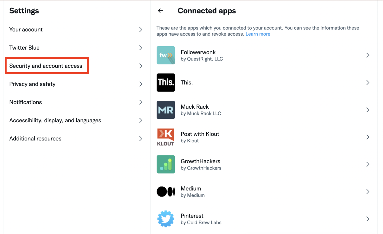The image size is (383, 234).
Task: Open the Muck Rack app name
Action: 195,107
